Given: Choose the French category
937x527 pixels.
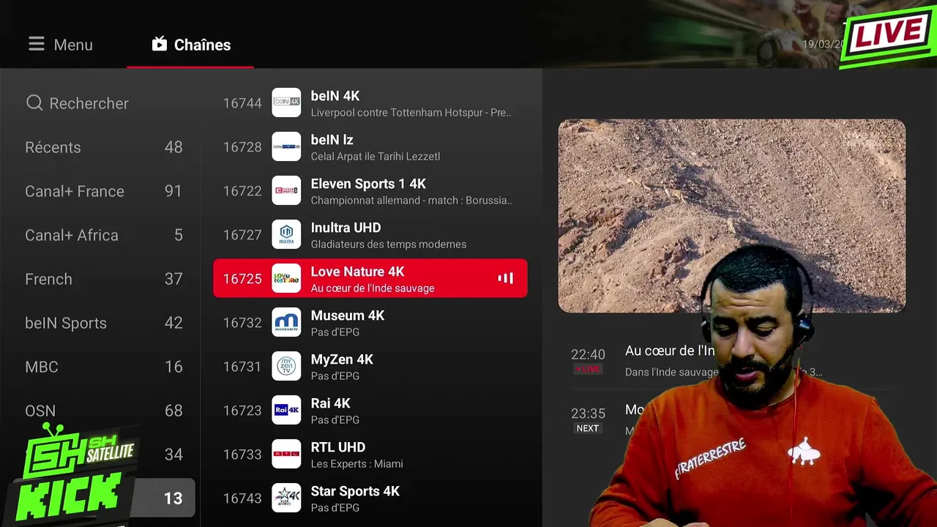Looking at the screenshot, I should (103, 279).
